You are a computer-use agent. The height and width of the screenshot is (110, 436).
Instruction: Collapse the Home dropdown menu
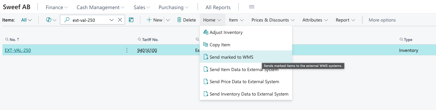[212, 20]
